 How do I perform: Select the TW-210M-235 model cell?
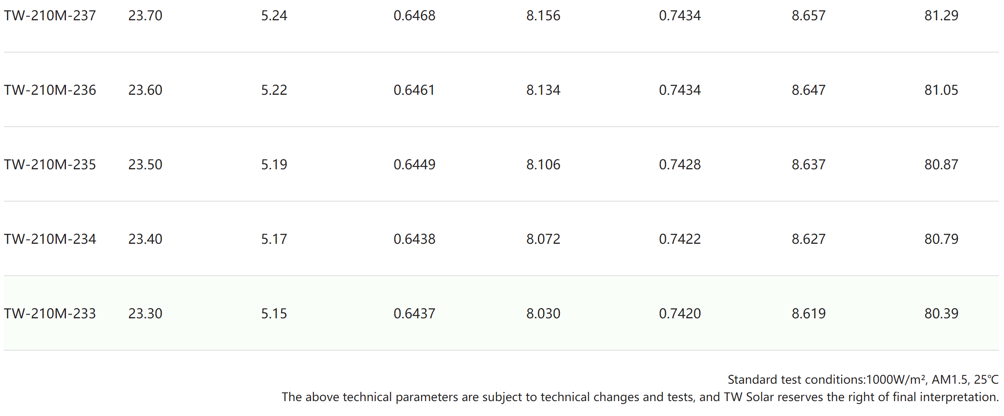50,165
